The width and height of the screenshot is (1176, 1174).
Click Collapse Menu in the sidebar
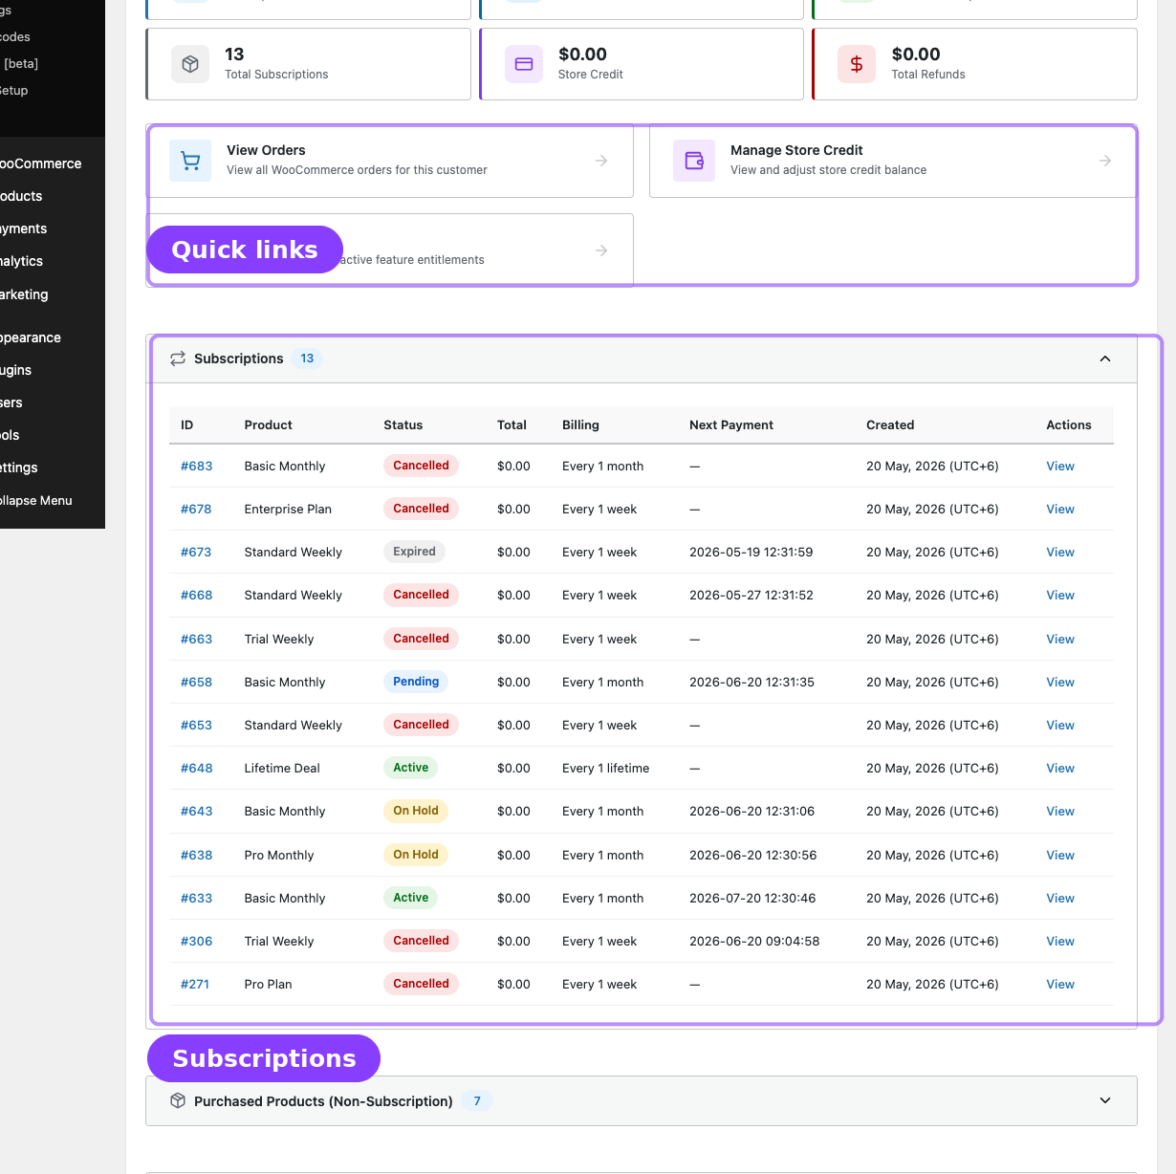(x=35, y=500)
